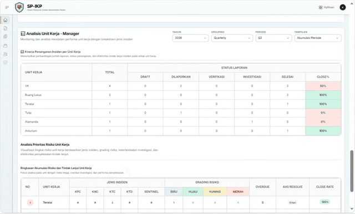Viewport: 355px width, 214px height.
Task: Click the 100% close rate badge for Teratai
Action: tap(325, 202)
